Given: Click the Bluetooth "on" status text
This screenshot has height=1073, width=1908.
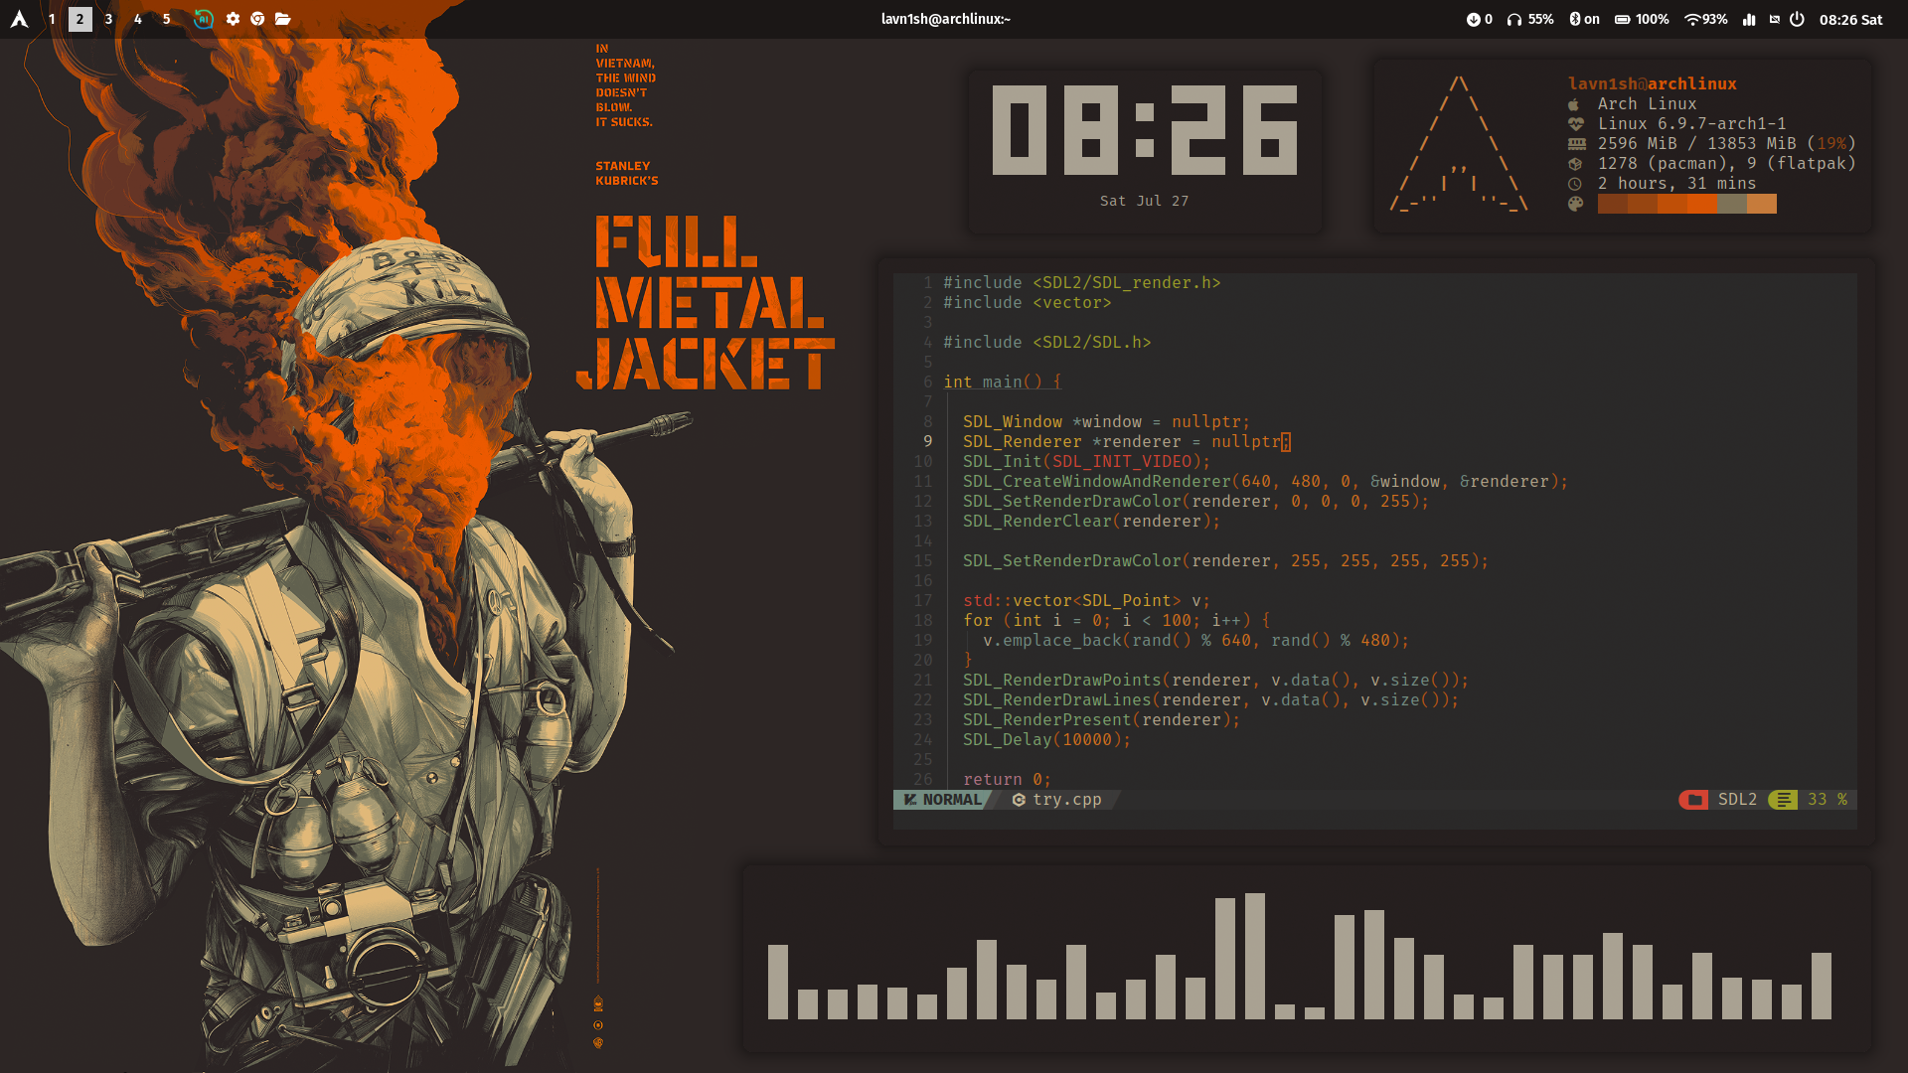Looking at the screenshot, I should (x=1592, y=19).
